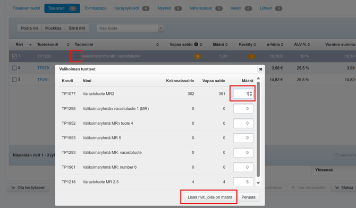This screenshot has height=208, width=356.
Task: Click the Vapaa saldo info icon
Action: click(196, 45)
